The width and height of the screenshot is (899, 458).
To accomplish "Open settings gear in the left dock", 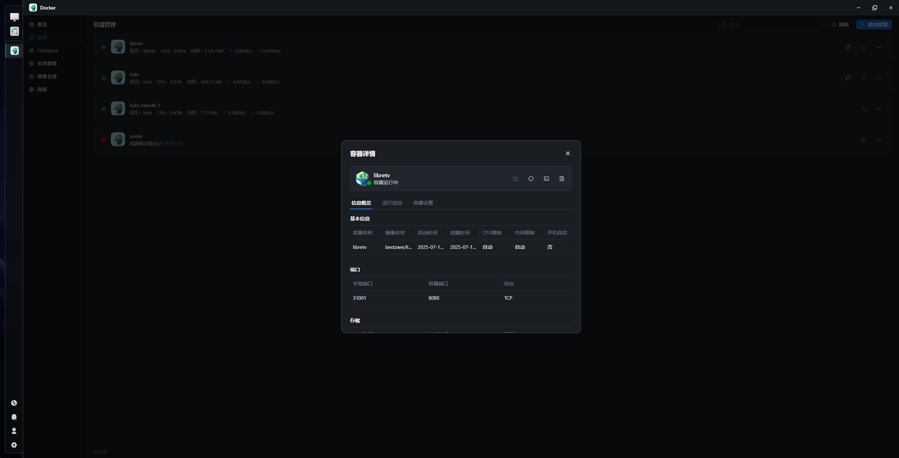I will point(14,445).
